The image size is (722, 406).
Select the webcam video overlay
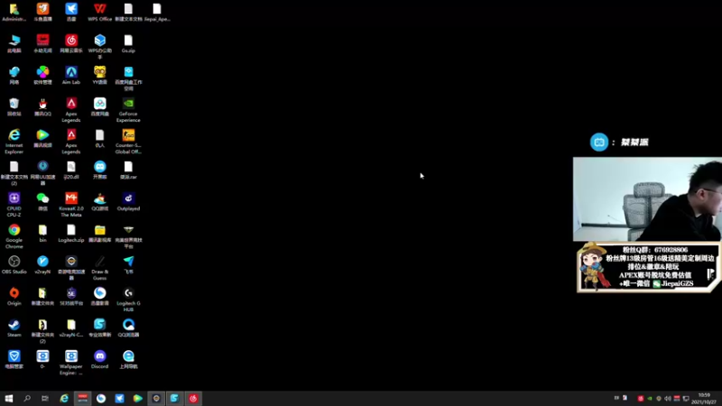click(x=647, y=199)
